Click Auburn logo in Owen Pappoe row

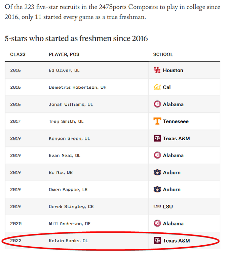[x=157, y=189]
